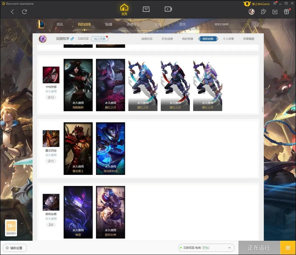Click the 16+ age rating badge
Viewport: 296px width, 255px height.
click(x=11, y=228)
